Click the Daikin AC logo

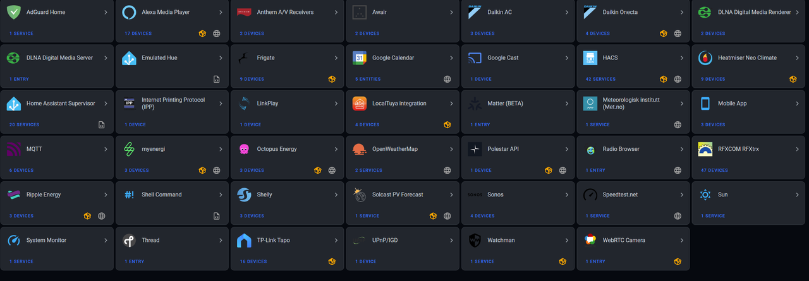tap(475, 12)
